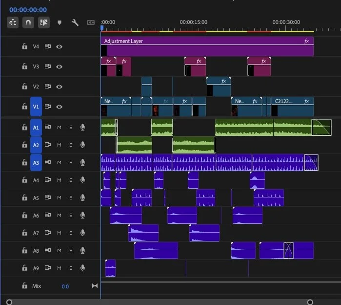This screenshot has height=305, width=341.
Task: Enable voice-over record on track A1
Action: point(82,127)
